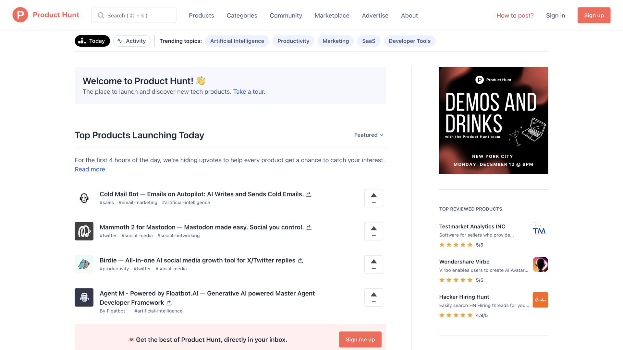Upvote Cold Mail Bot
Viewport: 623px width, 350px height.
373,195
